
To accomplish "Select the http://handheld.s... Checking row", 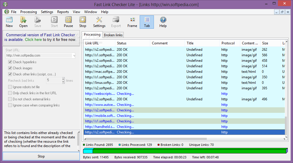I will tap(184, 126).
